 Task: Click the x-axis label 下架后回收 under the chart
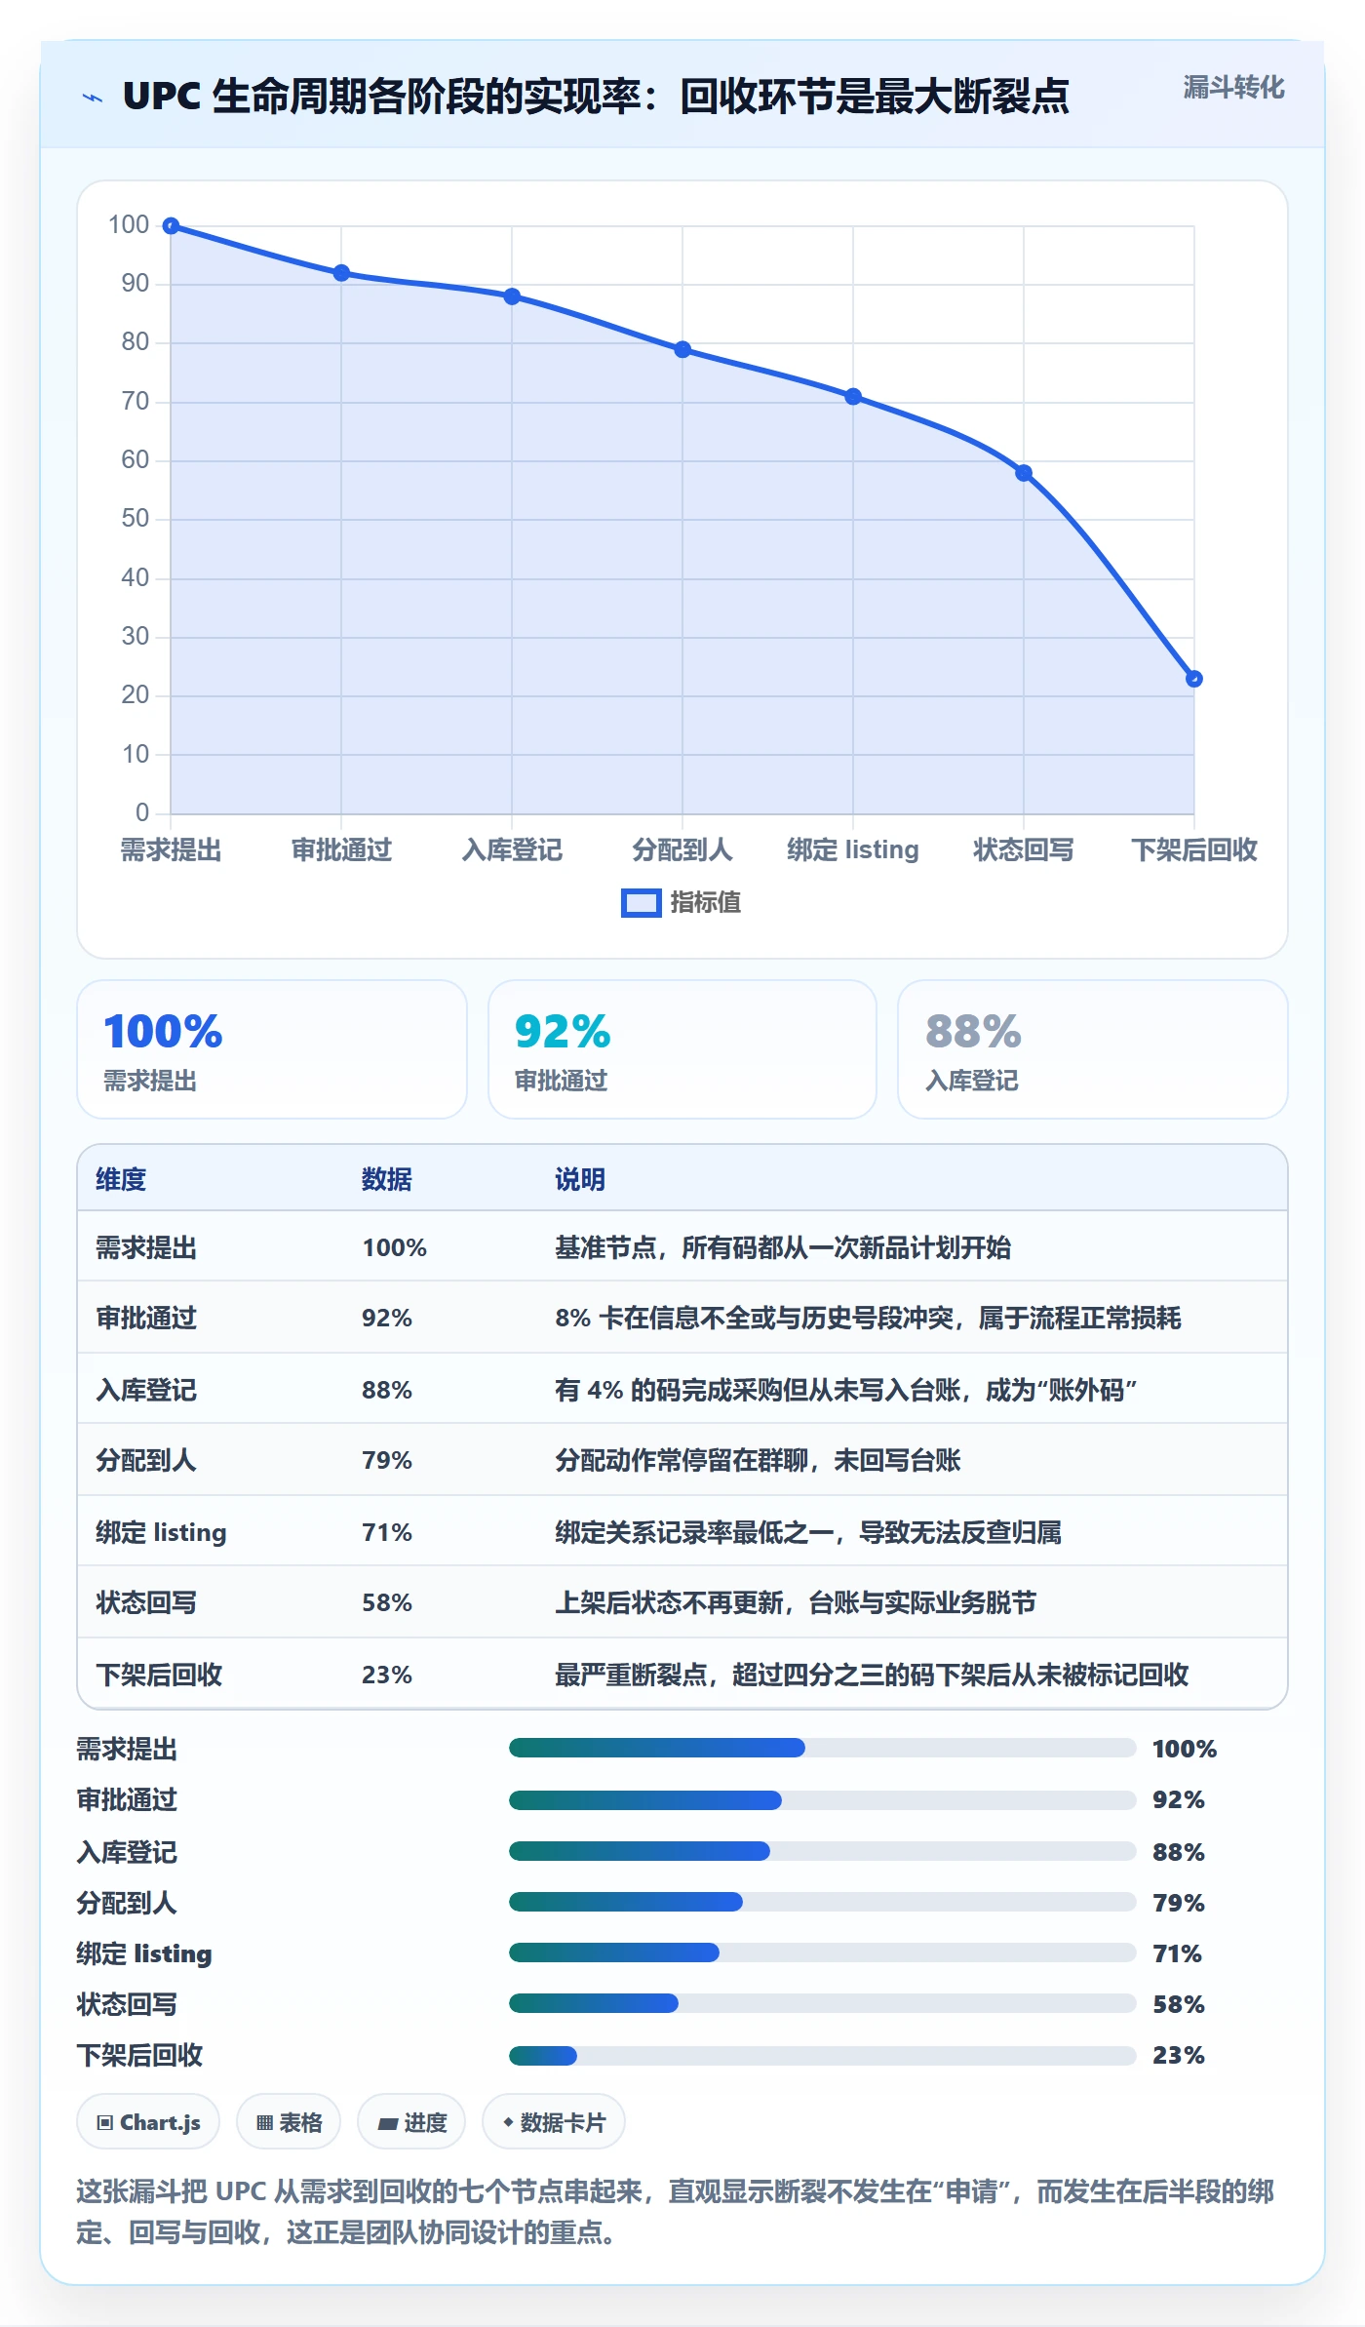[x=1194, y=849]
